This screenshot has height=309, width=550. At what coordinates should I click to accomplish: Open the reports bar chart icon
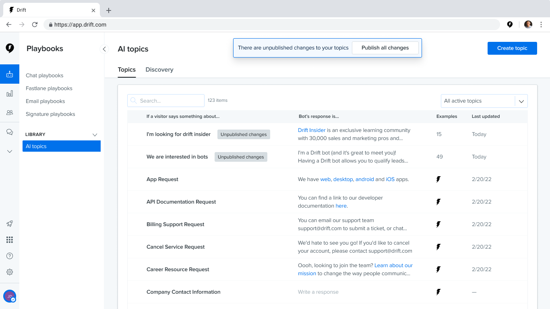point(10,93)
